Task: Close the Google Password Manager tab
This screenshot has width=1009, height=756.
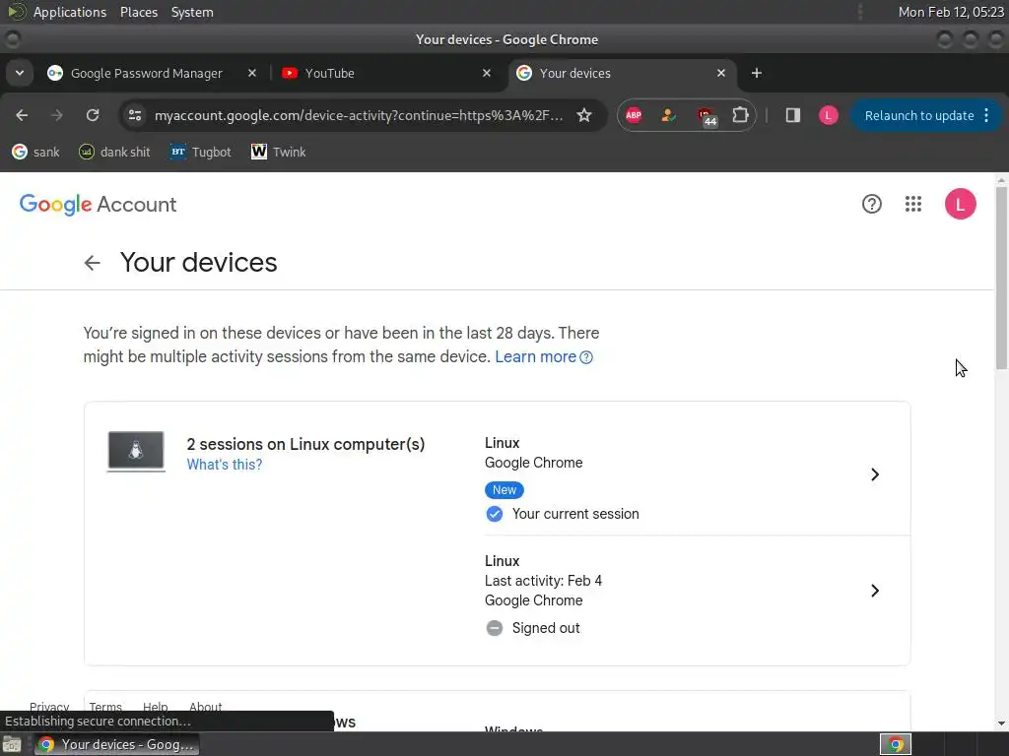Action: point(252,73)
